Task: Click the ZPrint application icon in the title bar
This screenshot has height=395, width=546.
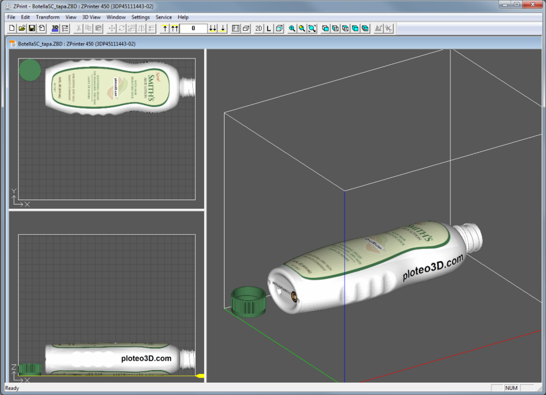Action: point(7,6)
